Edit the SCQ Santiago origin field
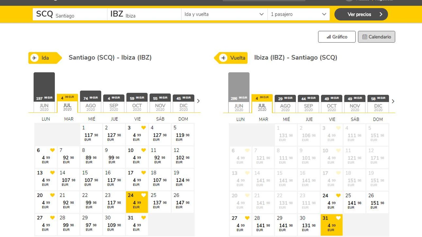The height and width of the screenshot is (237, 422). 70,14
